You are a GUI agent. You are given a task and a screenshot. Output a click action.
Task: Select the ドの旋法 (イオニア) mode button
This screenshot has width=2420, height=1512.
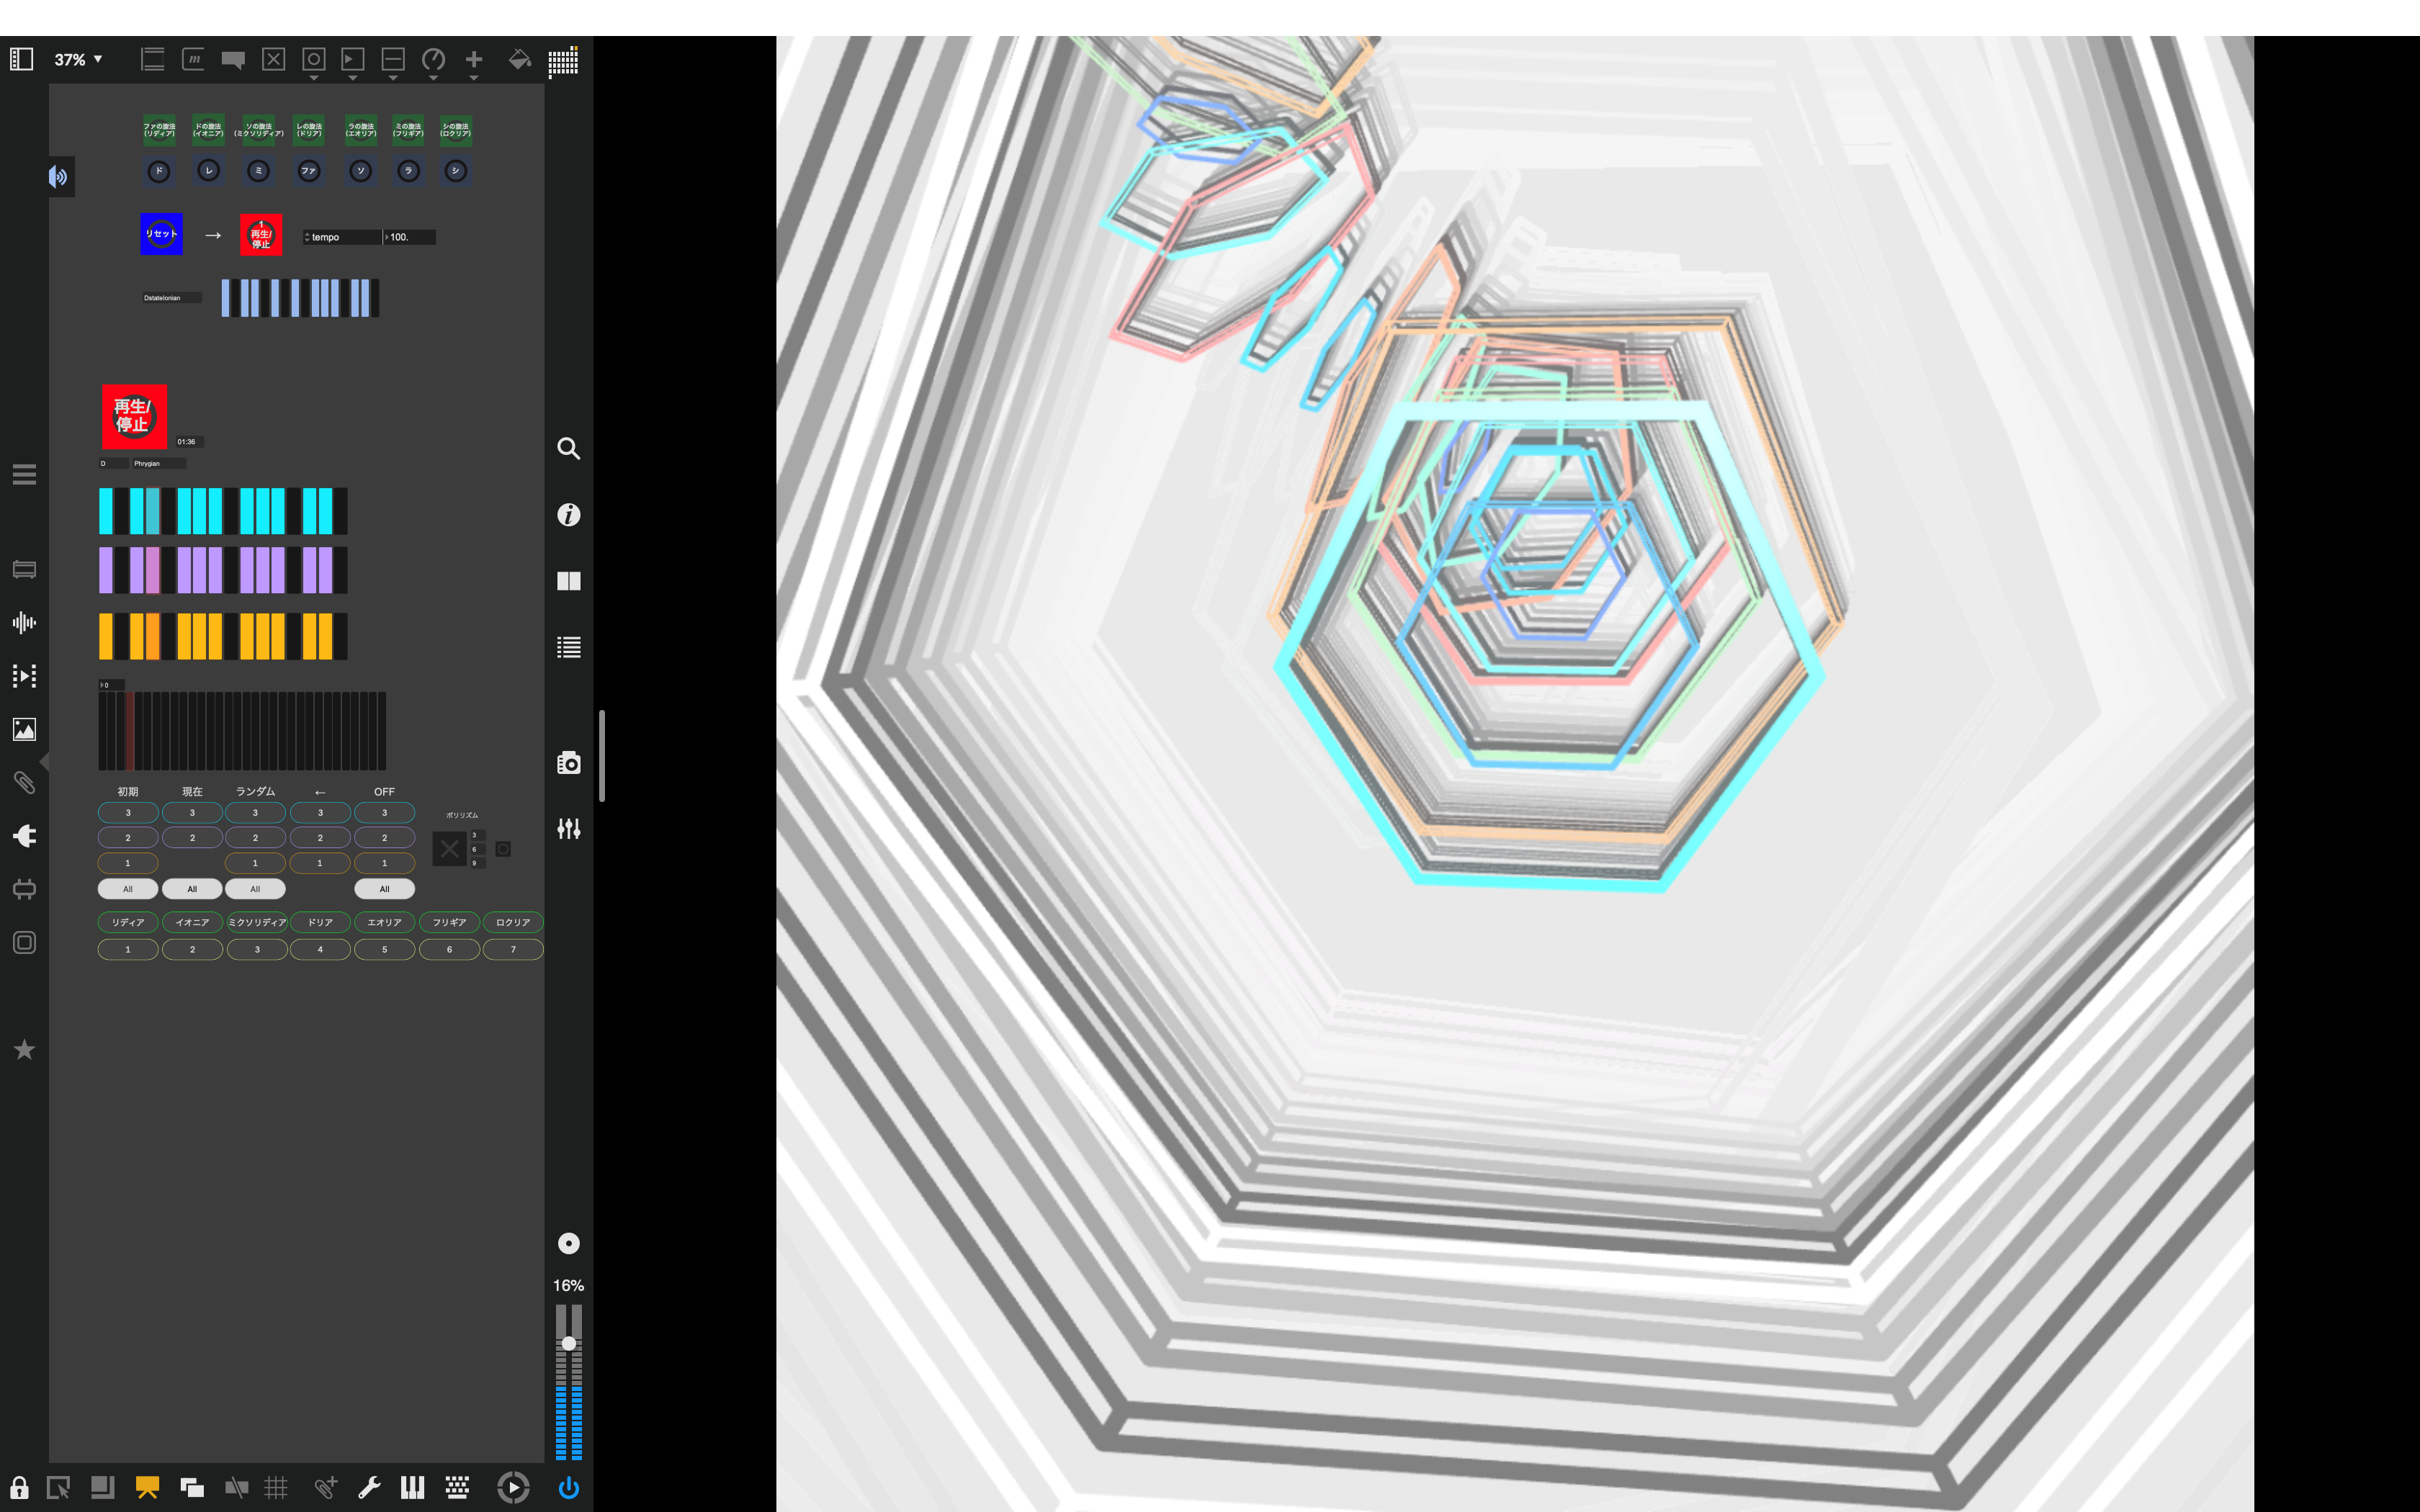tap(208, 130)
